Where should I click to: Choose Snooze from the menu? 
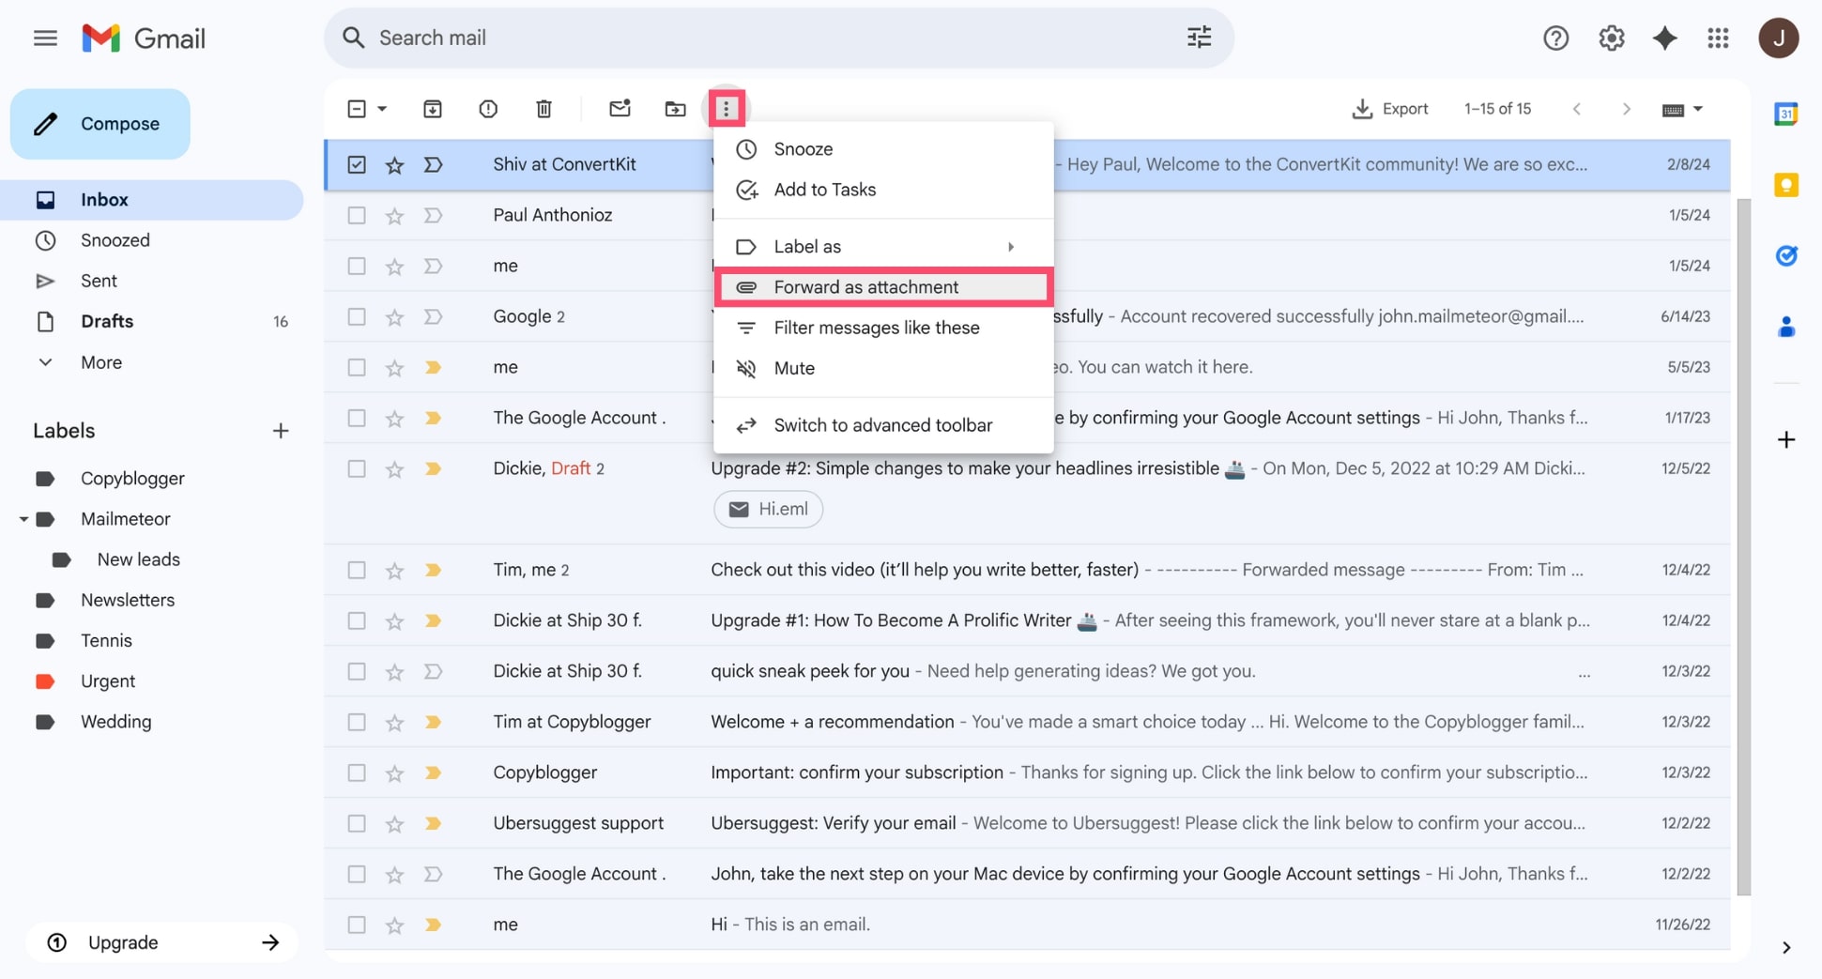pyautogui.click(x=882, y=149)
